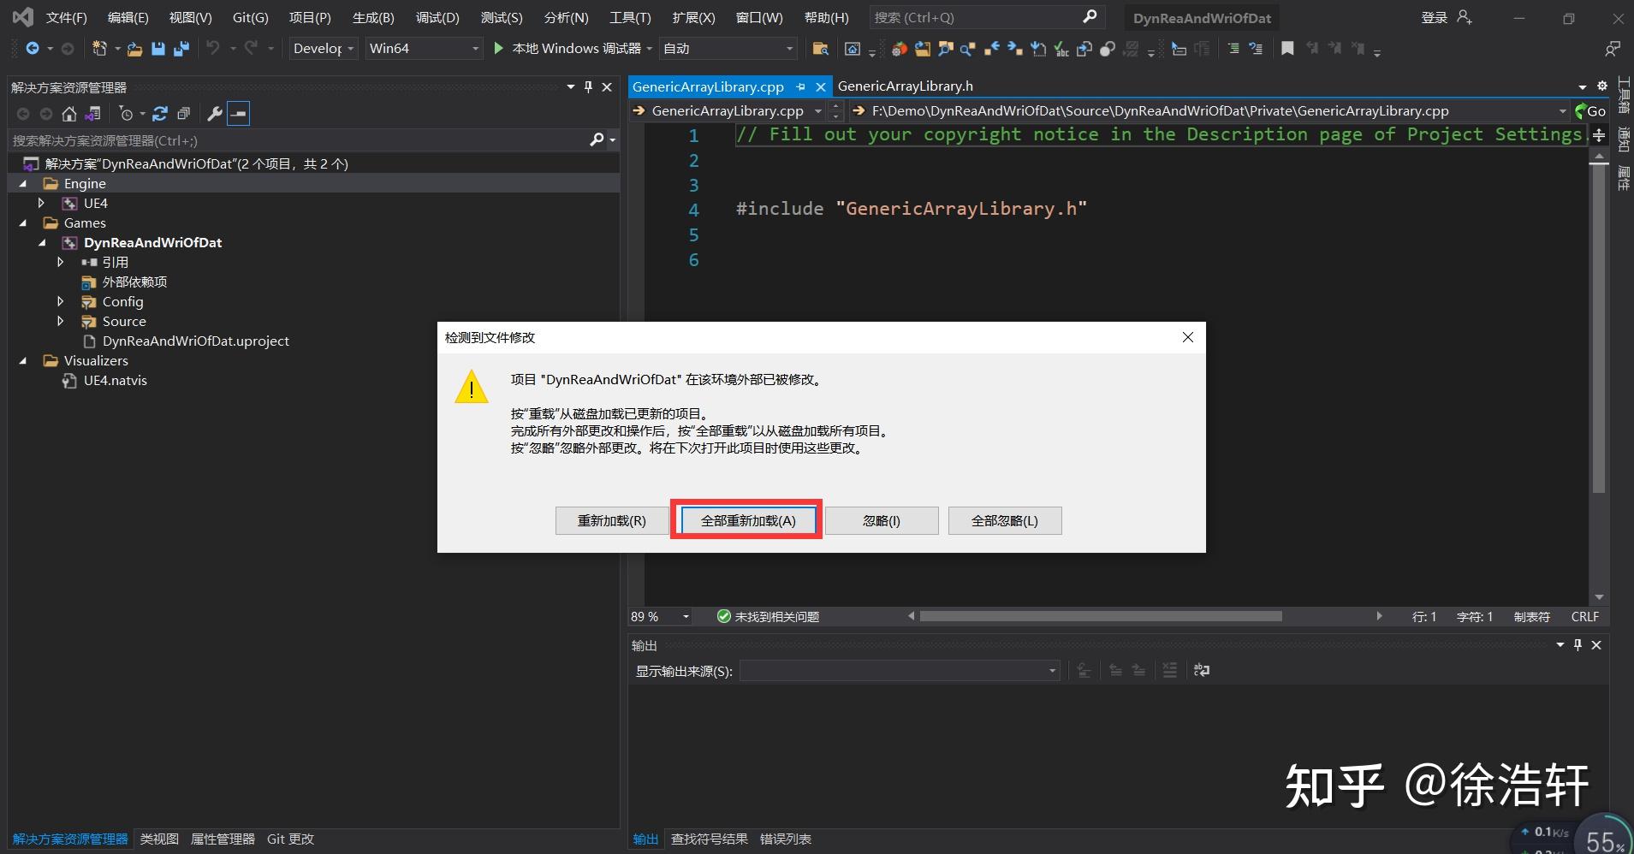Open the 显示输出来源 dropdown
The width and height of the screenshot is (1634, 854).
(900, 671)
